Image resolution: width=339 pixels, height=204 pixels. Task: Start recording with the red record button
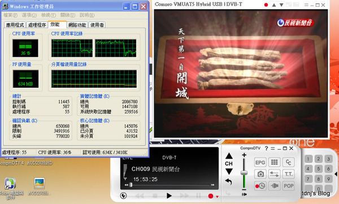click(x=210, y=196)
